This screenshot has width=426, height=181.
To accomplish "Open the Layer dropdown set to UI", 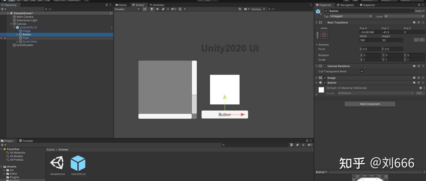I will point(404,16).
